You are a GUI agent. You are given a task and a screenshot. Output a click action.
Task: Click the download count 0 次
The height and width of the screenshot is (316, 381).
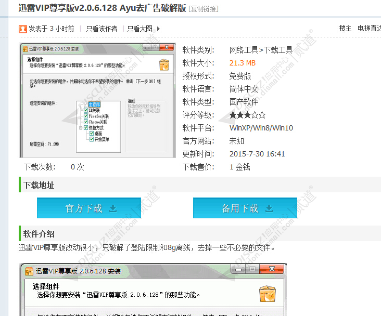pos(77,167)
